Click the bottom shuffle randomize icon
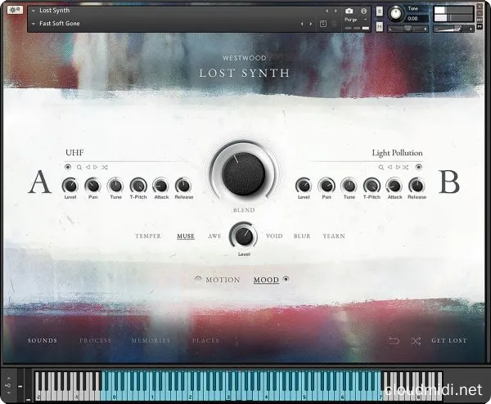The image size is (491, 404). (416, 340)
